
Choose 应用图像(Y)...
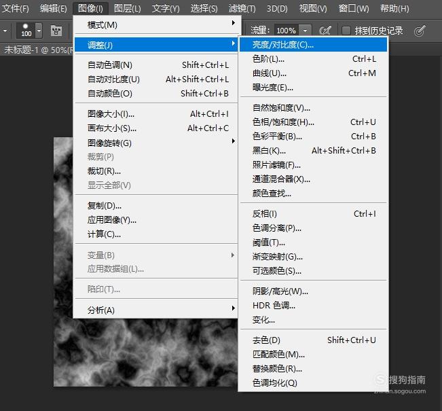click(x=156, y=219)
